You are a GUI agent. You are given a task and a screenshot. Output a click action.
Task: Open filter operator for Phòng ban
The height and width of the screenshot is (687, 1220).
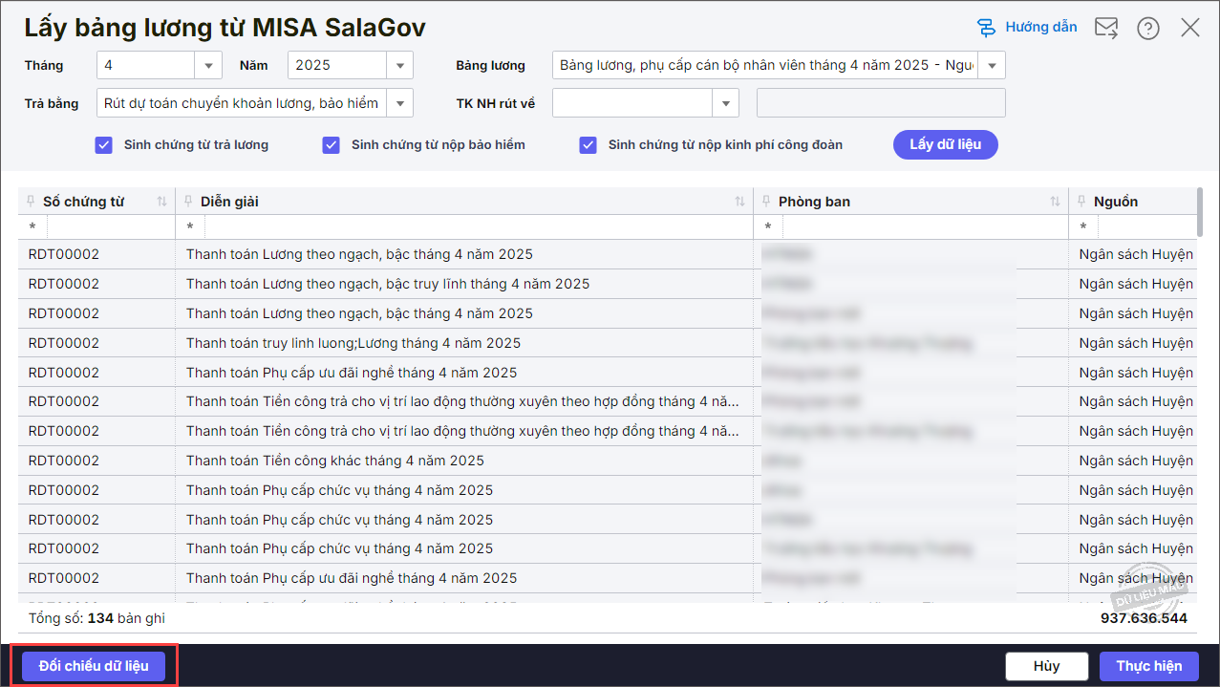768,227
